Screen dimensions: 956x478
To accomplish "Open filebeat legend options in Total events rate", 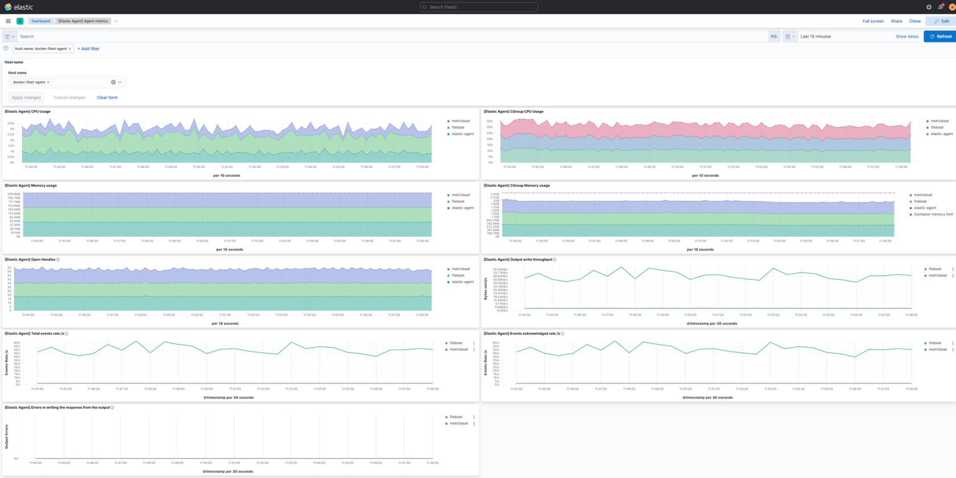I will pyautogui.click(x=474, y=343).
